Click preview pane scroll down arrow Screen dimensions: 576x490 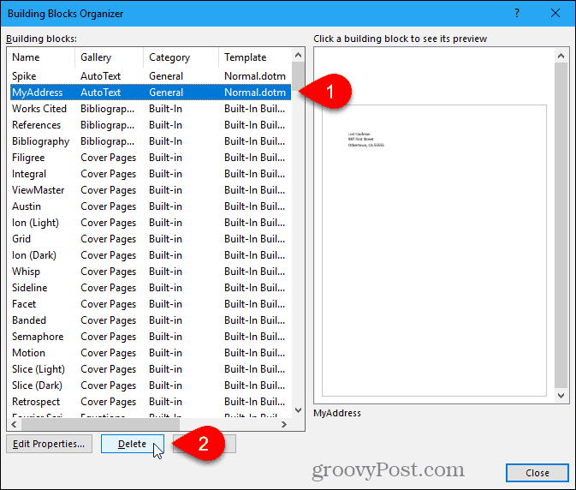pos(561,396)
